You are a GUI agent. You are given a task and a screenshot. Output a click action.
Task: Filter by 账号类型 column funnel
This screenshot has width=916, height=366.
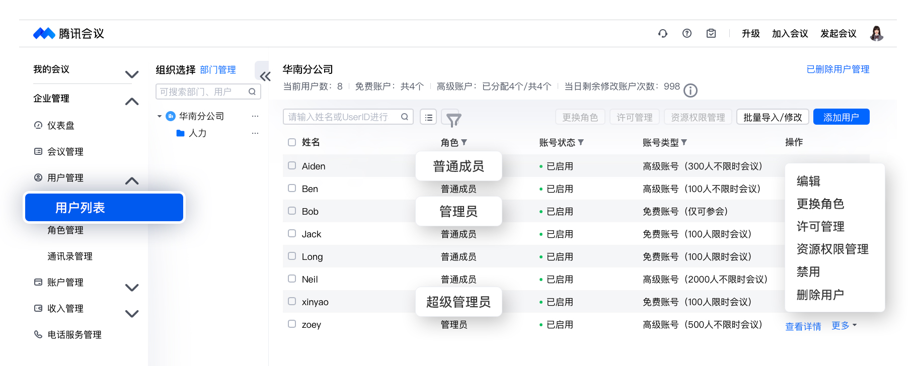point(684,142)
